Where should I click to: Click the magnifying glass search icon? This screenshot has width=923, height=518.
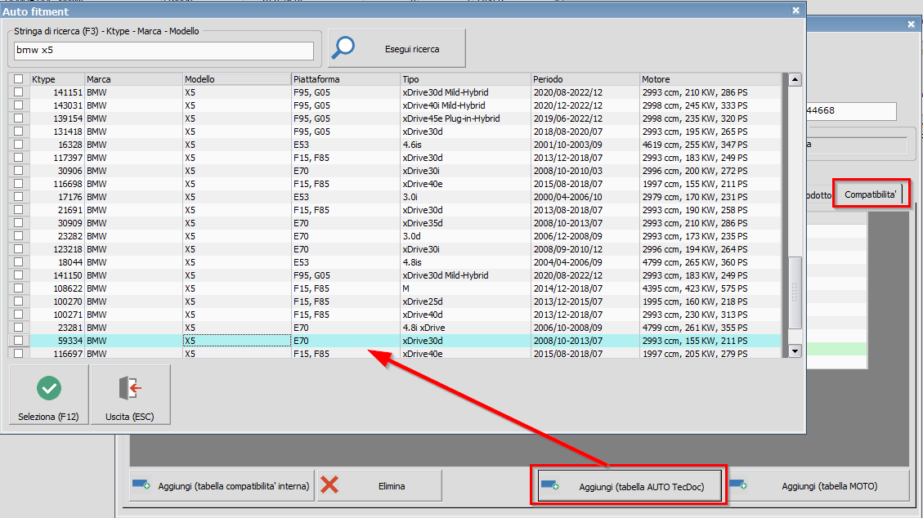pyautogui.click(x=343, y=47)
